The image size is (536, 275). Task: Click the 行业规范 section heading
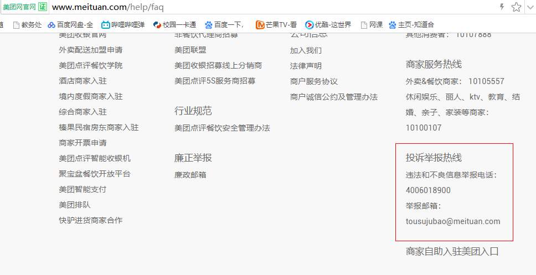click(x=193, y=111)
